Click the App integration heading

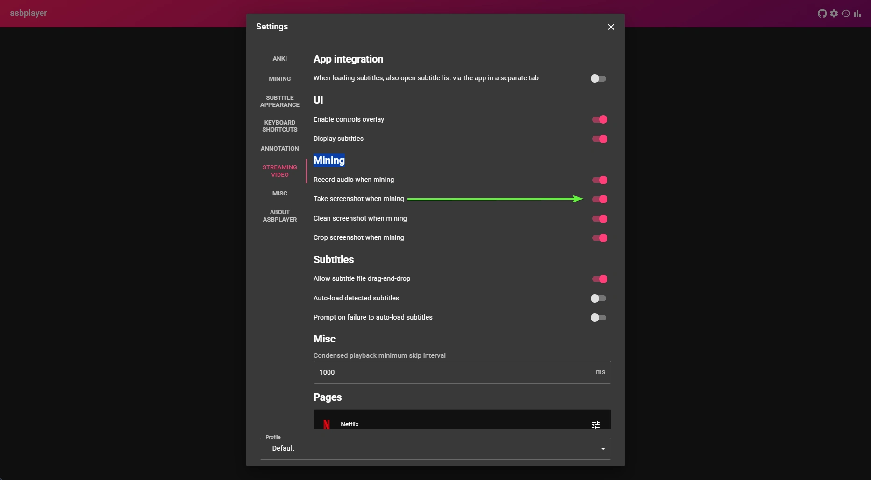click(348, 59)
